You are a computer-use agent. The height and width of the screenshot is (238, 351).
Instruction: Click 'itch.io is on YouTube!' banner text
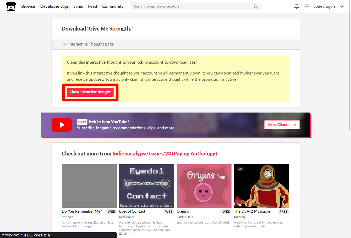point(109,122)
